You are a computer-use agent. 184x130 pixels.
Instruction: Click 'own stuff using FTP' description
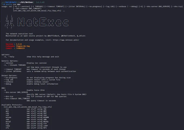pos(37,124)
